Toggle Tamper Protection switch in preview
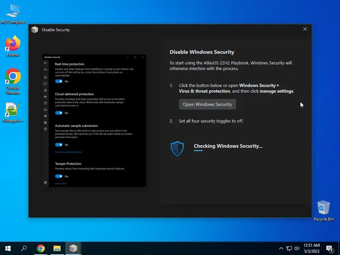The width and height of the screenshot is (340, 255). [x=59, y=176]
